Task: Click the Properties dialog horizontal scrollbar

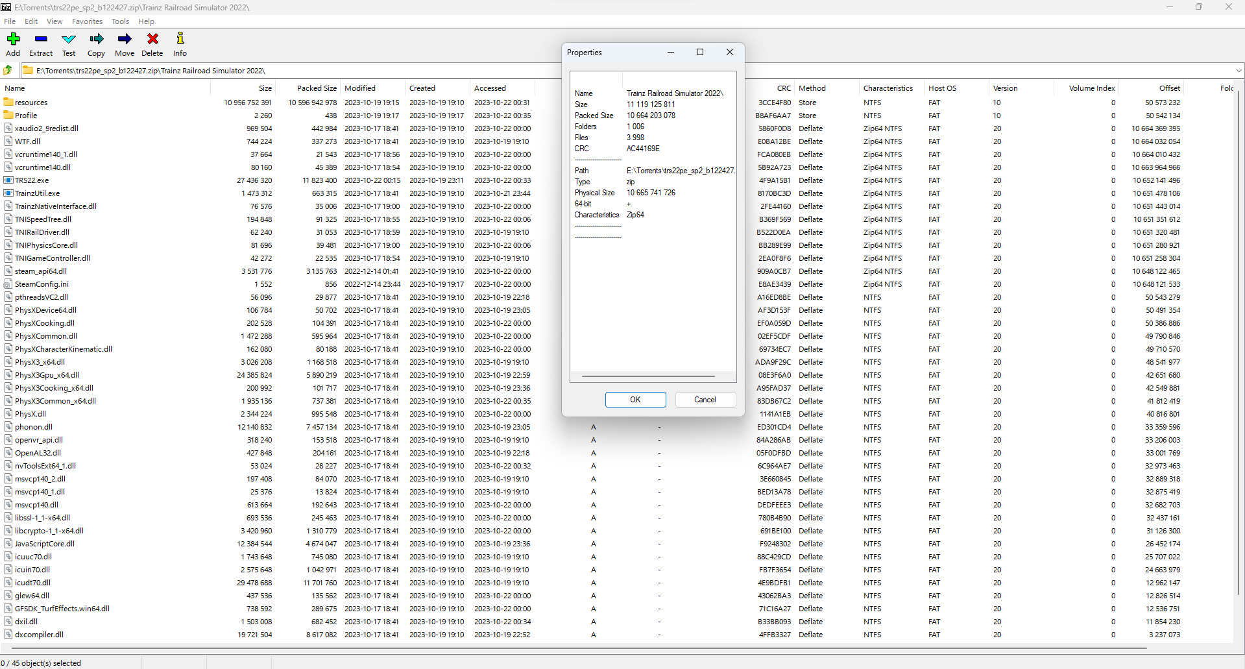Action: (x=649, y=376)
